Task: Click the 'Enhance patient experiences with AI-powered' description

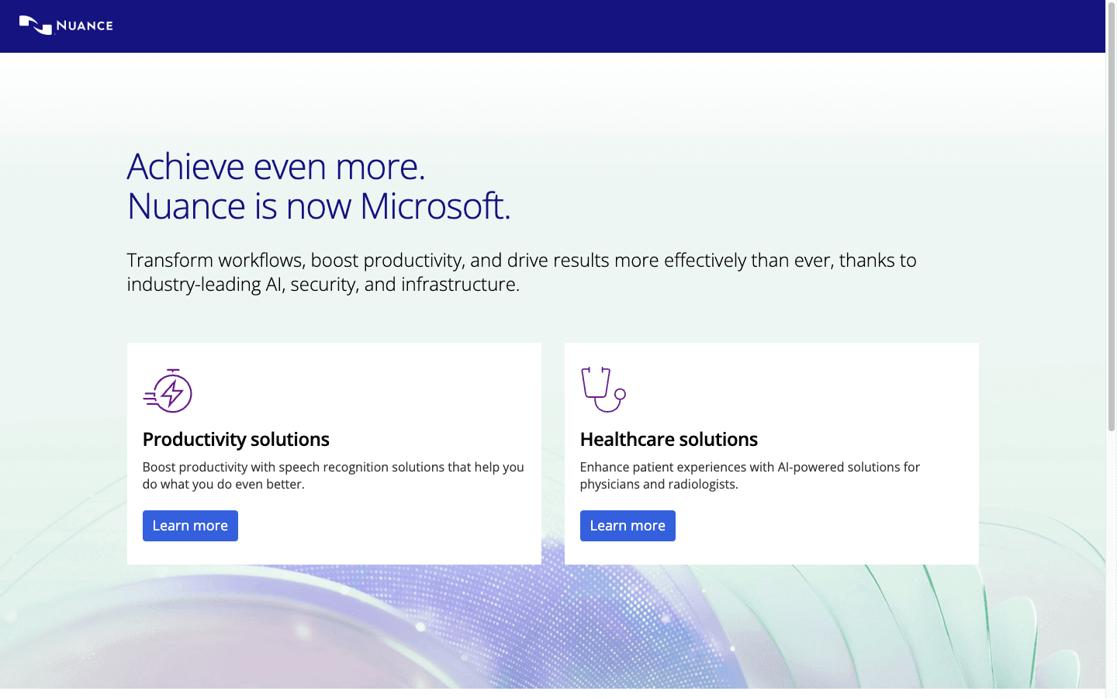Action: (x=750, y=475)
